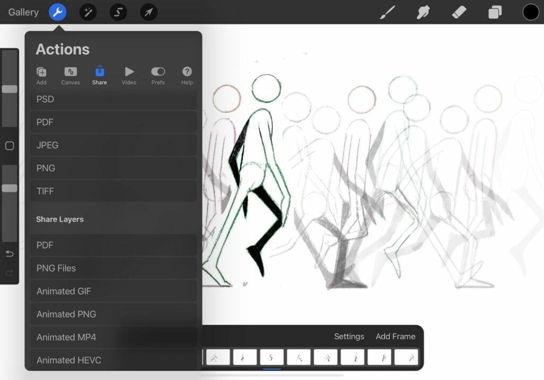
Task: Select the Paint brush tool
Action: click(387, 13)
